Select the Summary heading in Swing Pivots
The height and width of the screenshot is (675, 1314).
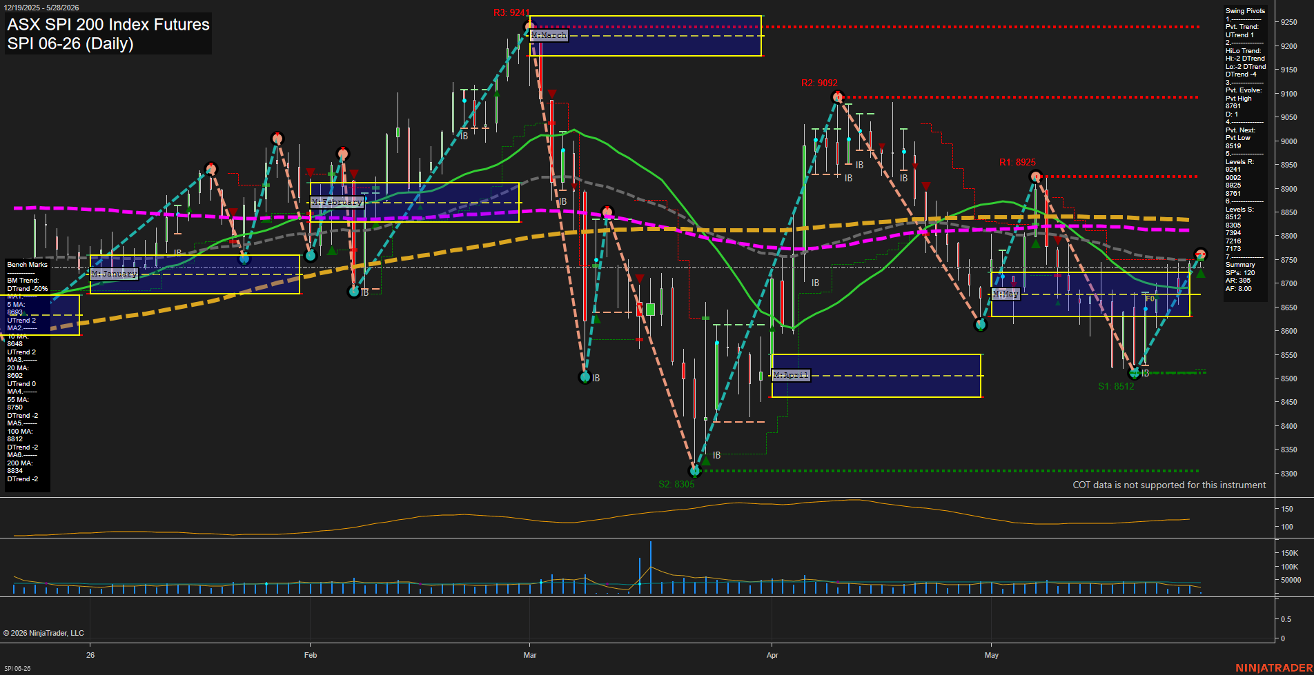[x=1240, y=265]
